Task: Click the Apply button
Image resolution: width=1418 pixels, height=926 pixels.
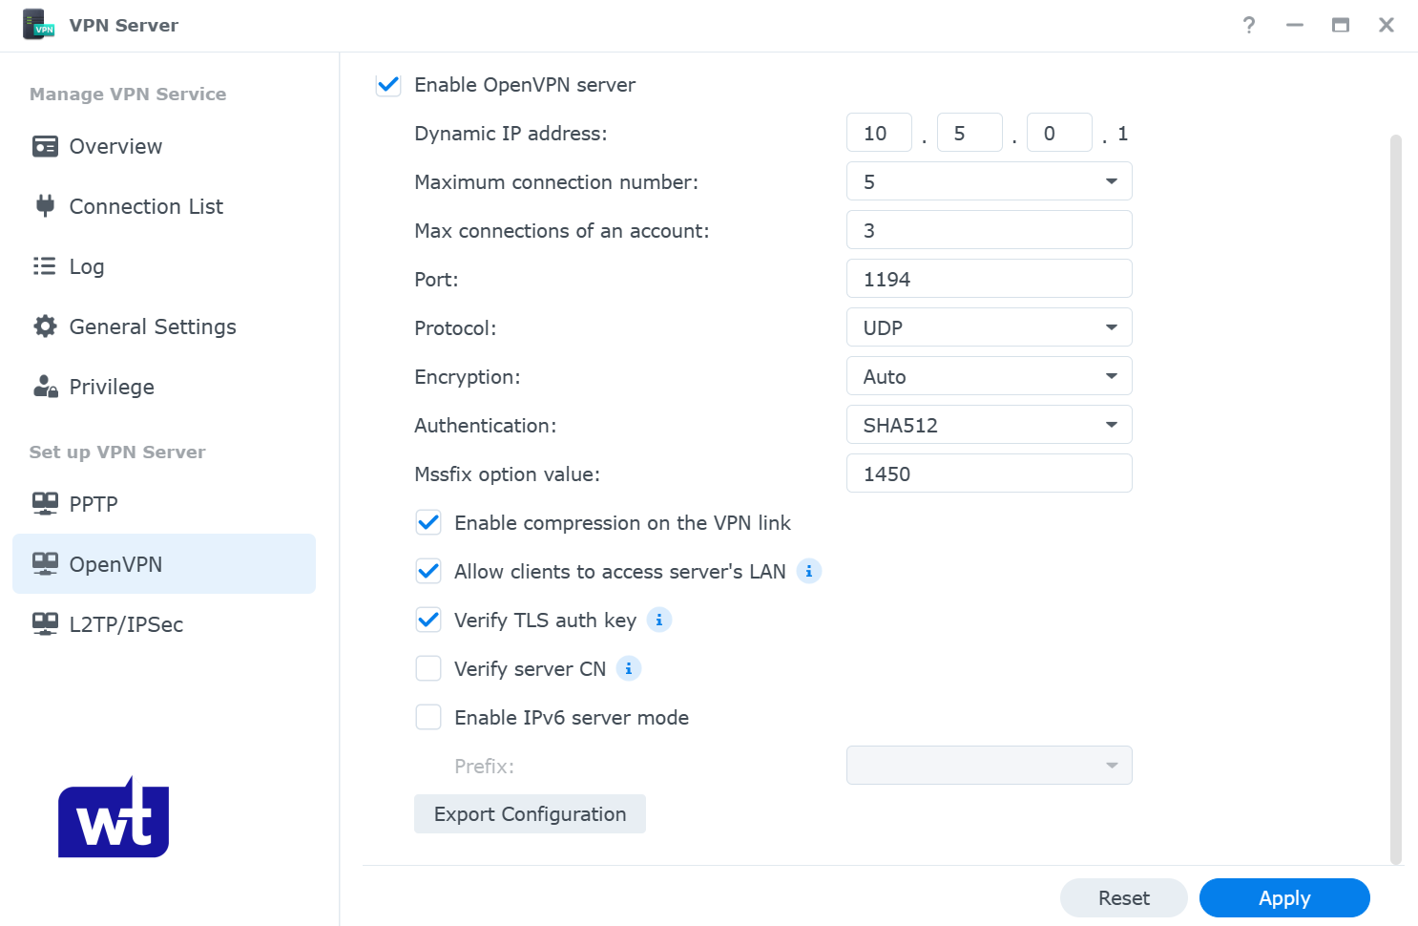Action: 1284,898
